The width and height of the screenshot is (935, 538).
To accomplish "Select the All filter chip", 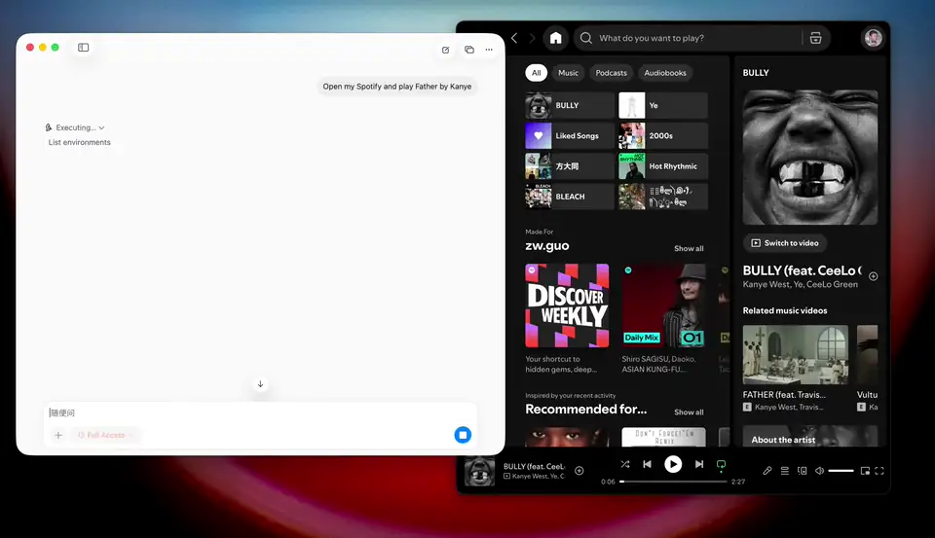I will tap(536, 73).
